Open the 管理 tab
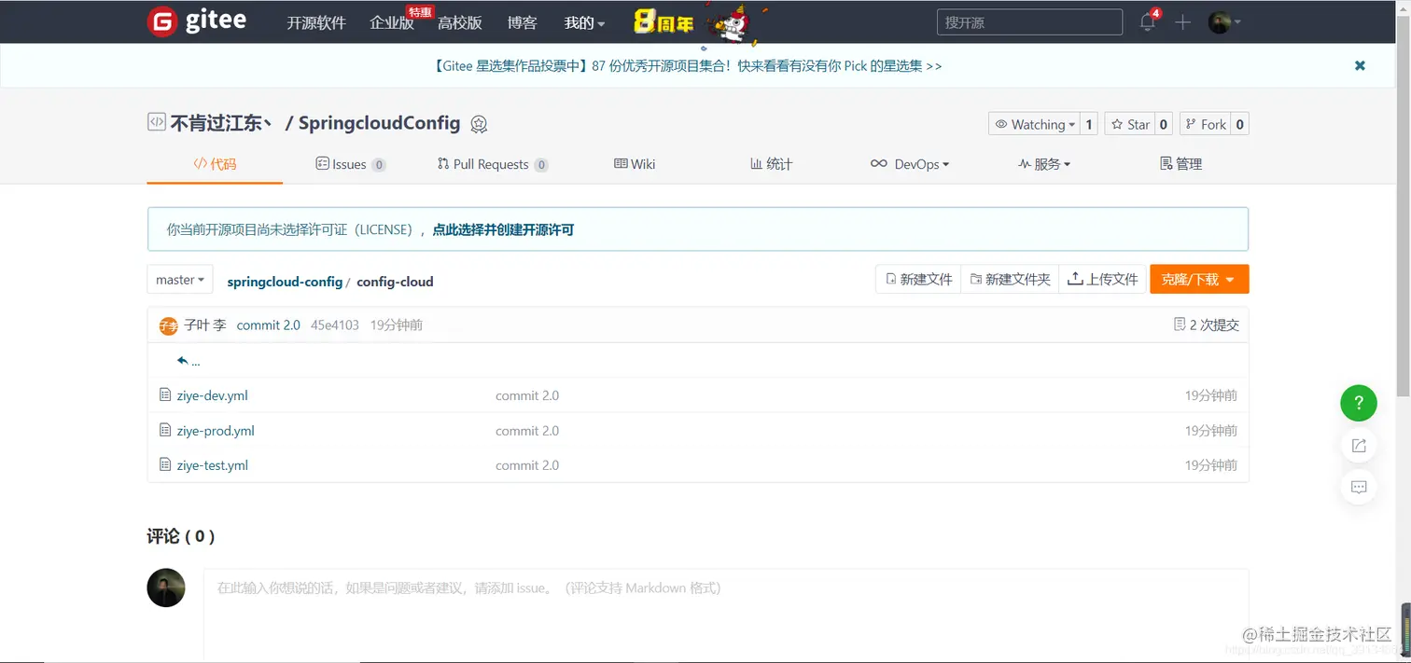 1180,164
